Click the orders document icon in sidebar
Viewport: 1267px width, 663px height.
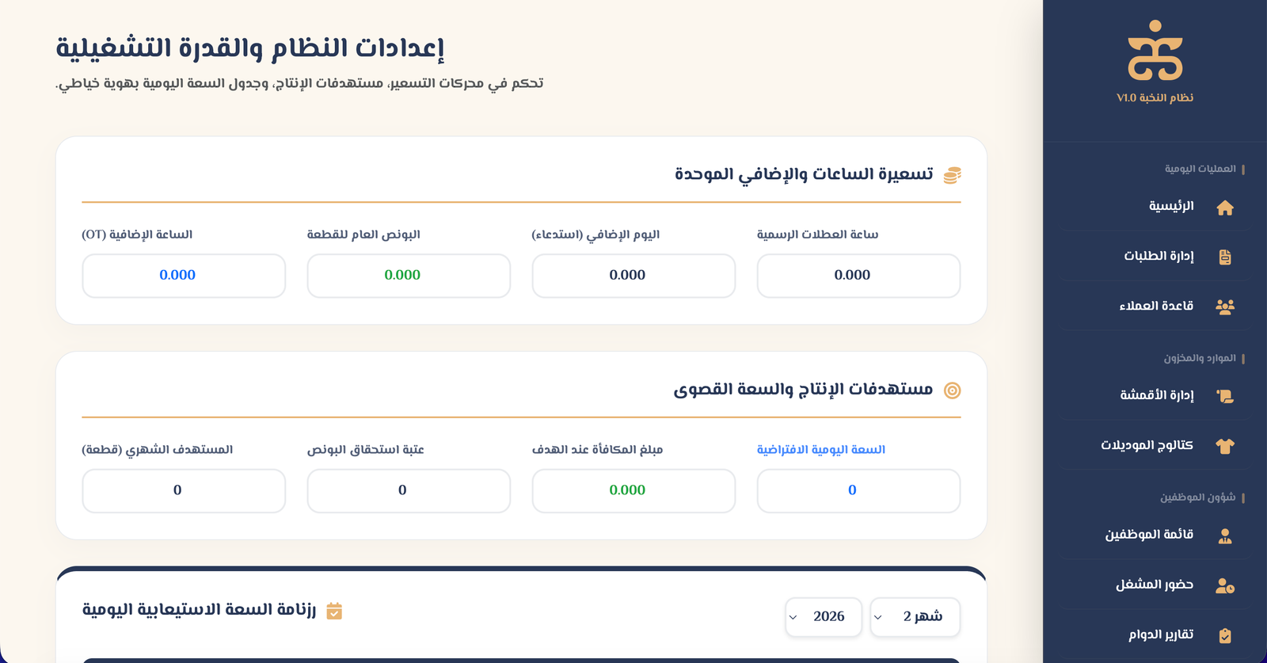tap(1225, 257)
